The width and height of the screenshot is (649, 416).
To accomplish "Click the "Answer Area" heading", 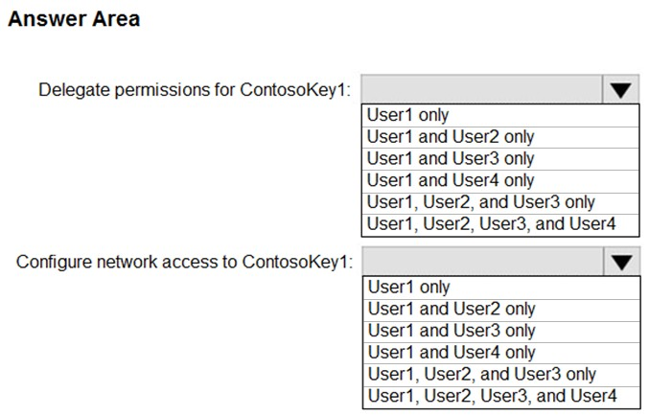I will point(74,19).
